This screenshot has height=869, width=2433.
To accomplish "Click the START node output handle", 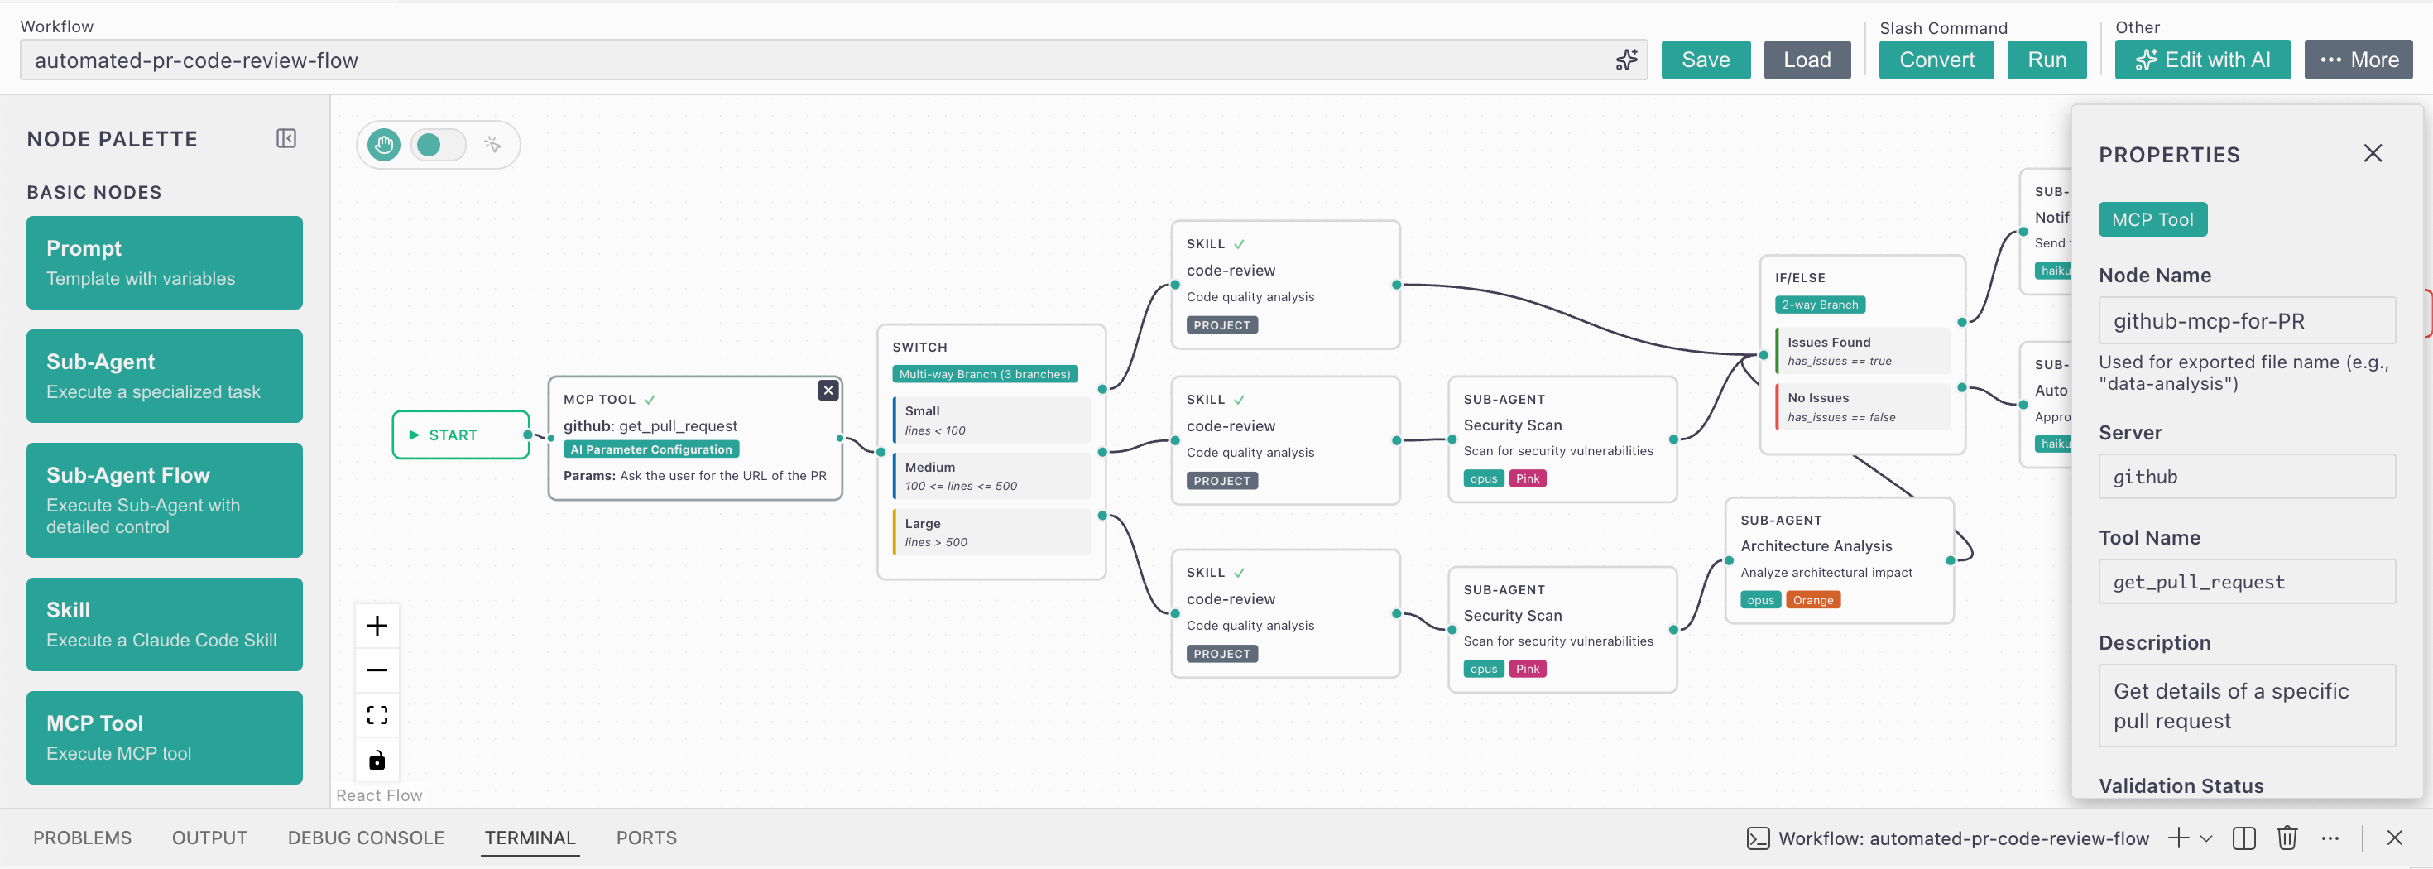I will [528, 435].
